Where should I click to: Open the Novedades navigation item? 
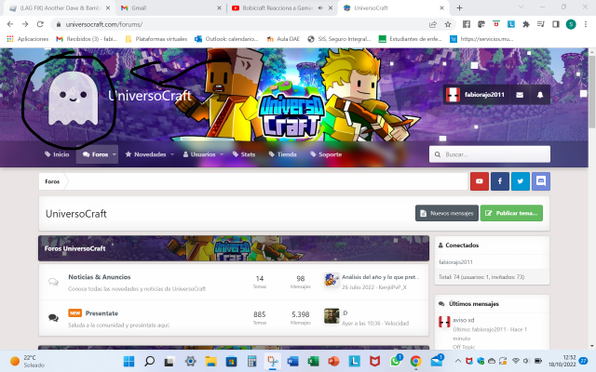(x=146, y=154)
